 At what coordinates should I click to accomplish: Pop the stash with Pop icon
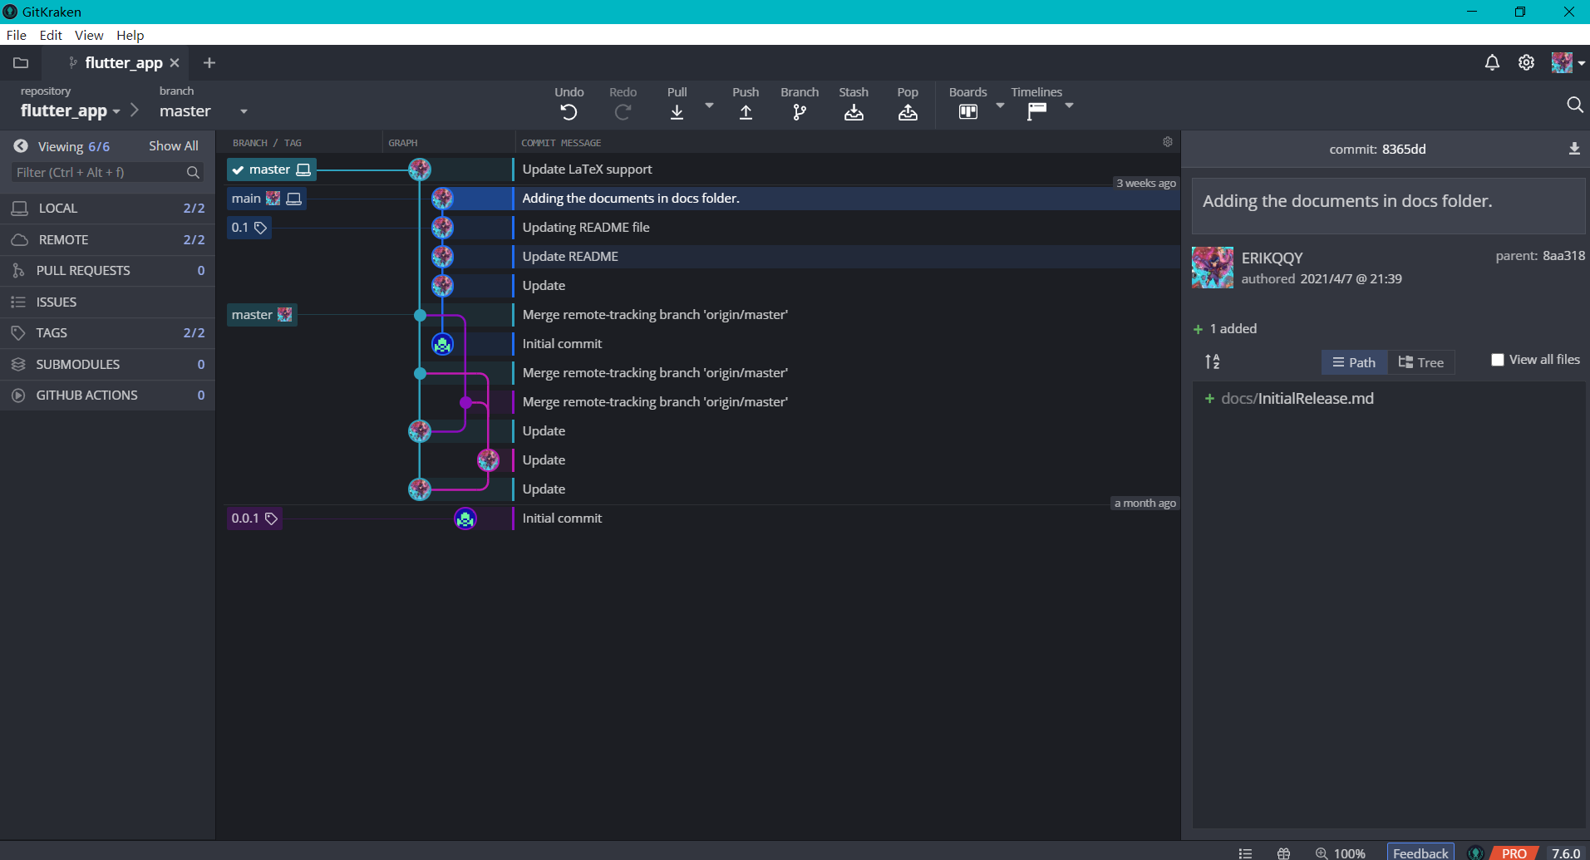tap(908, 112)
